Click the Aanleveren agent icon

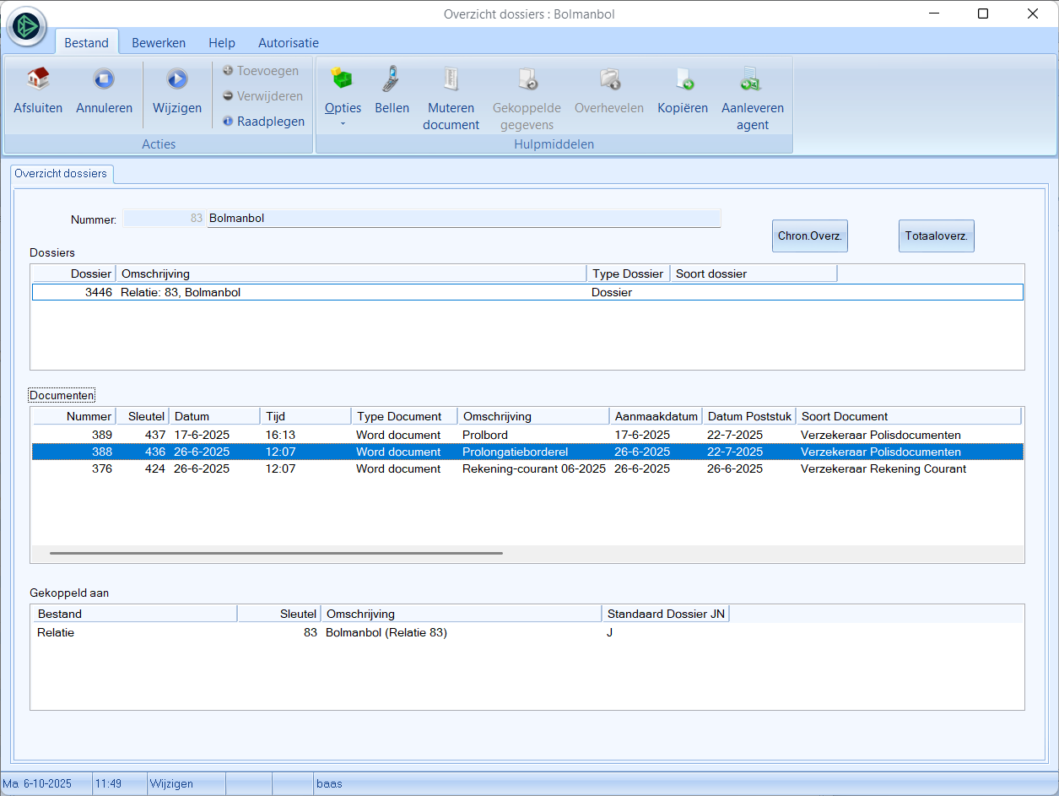coord(752,80)
